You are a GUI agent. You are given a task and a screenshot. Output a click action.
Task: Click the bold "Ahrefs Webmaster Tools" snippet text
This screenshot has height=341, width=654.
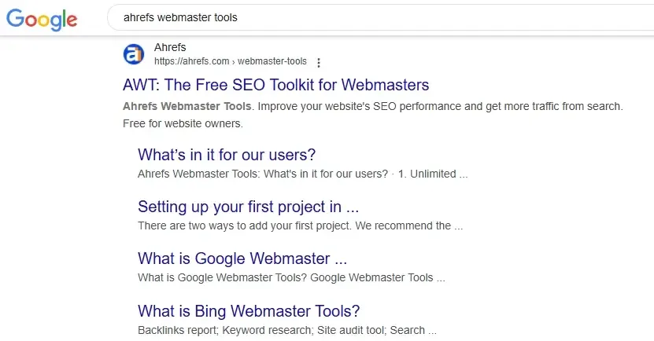point(187,106)
